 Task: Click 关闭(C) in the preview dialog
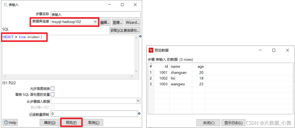tap(208, 123)
